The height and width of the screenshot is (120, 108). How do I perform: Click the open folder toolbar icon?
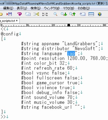click(1, 14)
